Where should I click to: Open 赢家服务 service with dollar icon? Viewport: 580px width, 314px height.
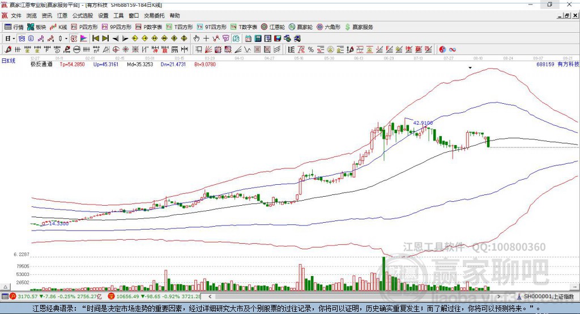(x=359, y=27)
